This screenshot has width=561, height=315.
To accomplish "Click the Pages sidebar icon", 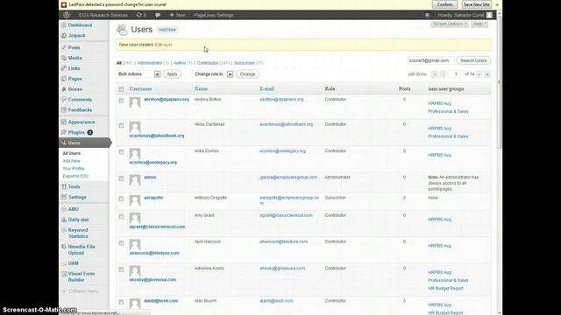I will coord(64,79).
